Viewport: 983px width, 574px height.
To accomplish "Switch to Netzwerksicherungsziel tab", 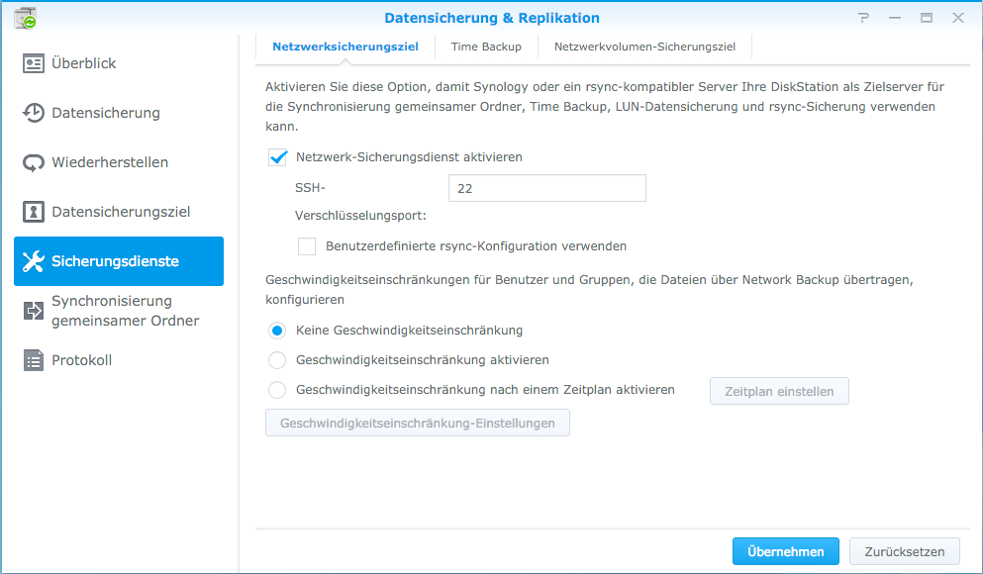I will (345, 47).
